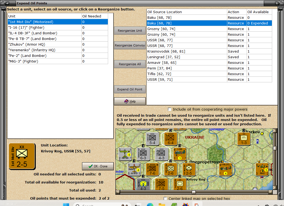Select the 7-5 2nd Mech army counter
This screenshot has width=284, height=206.
[x=162, y=184]
